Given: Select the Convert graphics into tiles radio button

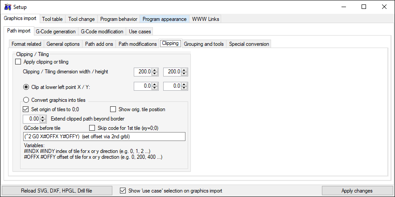Looking at the screenshot, I should (x=26, y=100).
